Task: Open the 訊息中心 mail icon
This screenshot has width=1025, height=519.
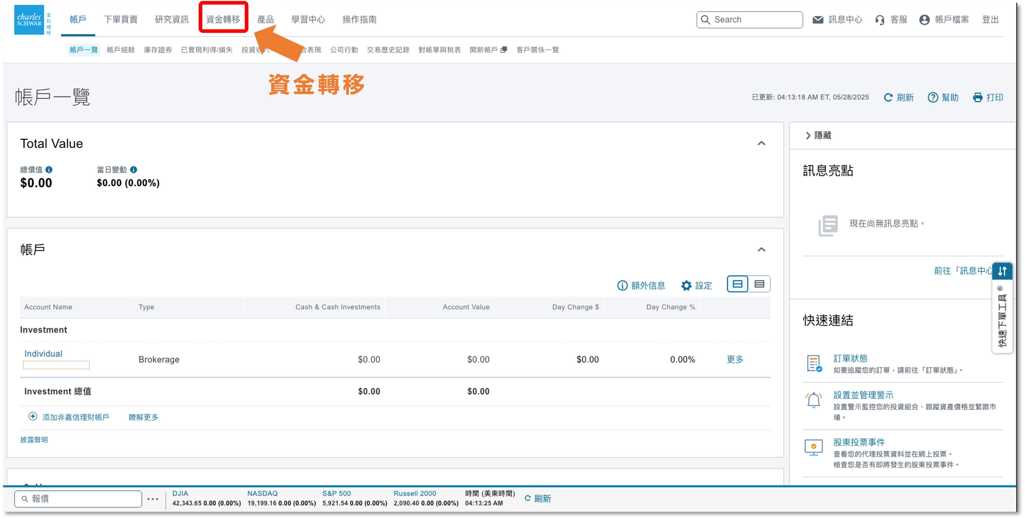Action: tap(818, 19)
